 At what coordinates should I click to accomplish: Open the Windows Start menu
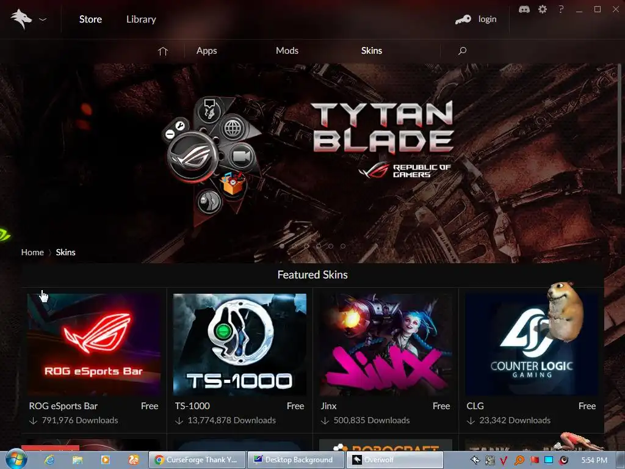click(16, 459)
